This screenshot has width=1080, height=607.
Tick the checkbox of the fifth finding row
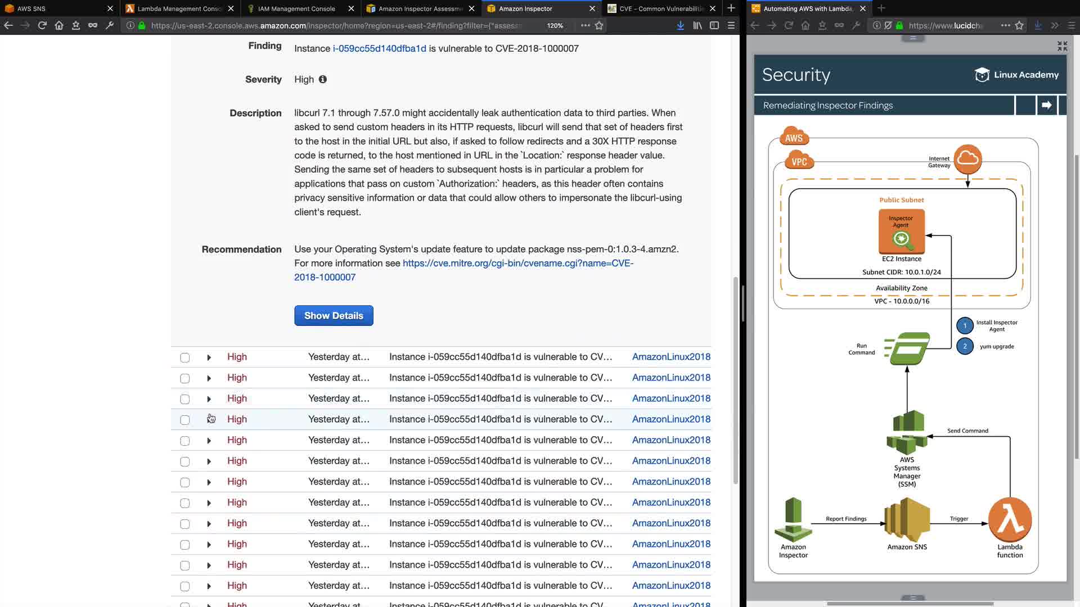point(185,441)
